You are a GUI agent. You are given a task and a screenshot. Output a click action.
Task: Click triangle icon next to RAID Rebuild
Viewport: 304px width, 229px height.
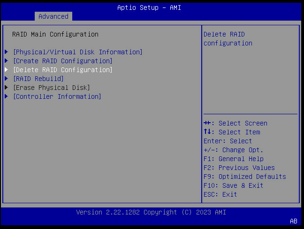coord(7,78)
